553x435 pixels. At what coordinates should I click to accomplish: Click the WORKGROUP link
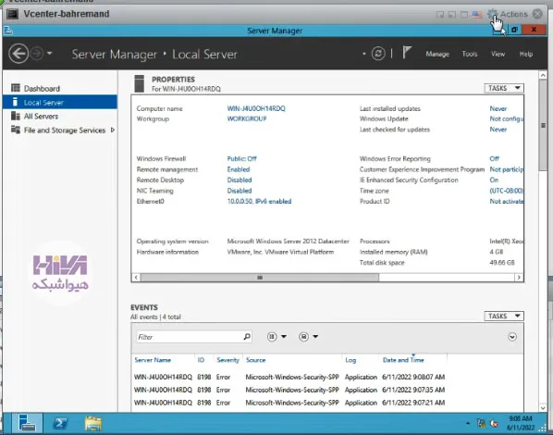(247, 118)
